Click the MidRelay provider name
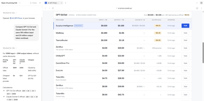The image size is (204, 101). coord(60,33)
